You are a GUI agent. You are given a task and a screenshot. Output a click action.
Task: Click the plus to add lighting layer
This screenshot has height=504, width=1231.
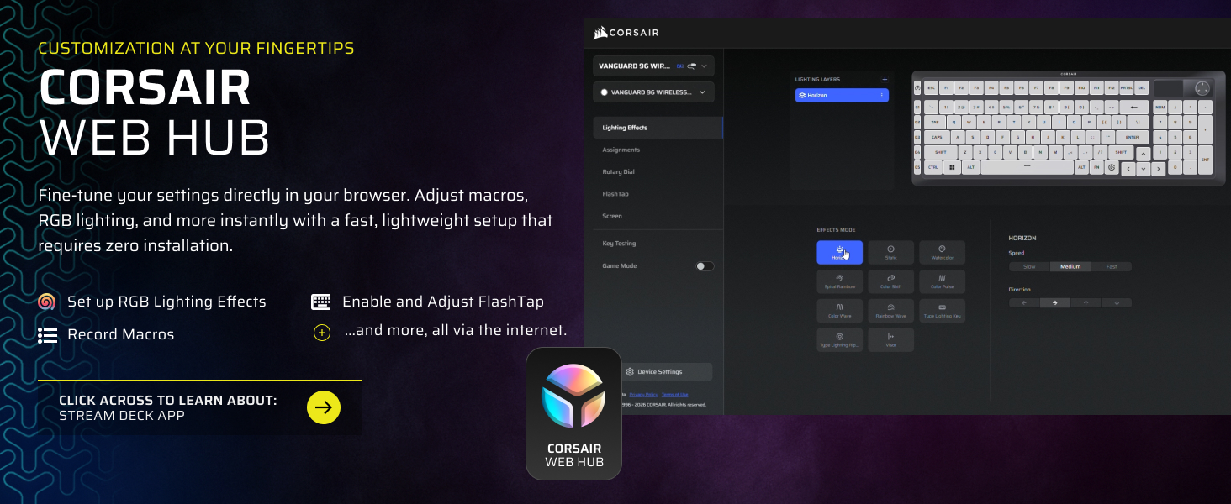tap(884, 80)
